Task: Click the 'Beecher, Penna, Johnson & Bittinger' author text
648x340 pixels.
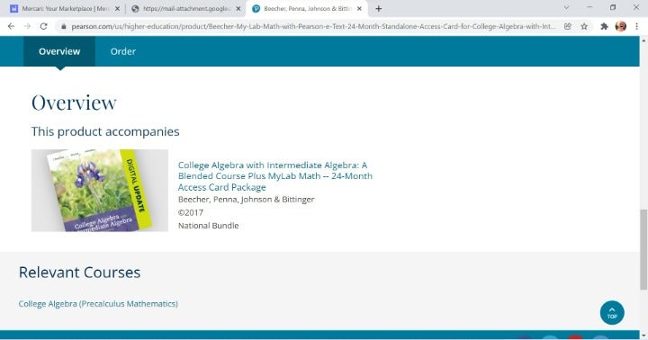Action: 247,199
